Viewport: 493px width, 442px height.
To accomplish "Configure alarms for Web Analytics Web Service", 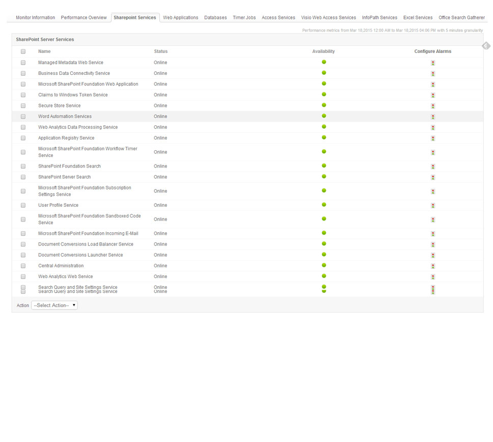I will coord(433,276).
